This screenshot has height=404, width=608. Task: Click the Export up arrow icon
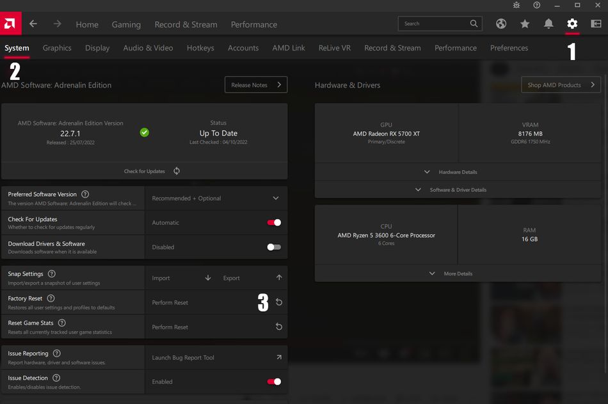pyautogui.click(x=279, y=277)
